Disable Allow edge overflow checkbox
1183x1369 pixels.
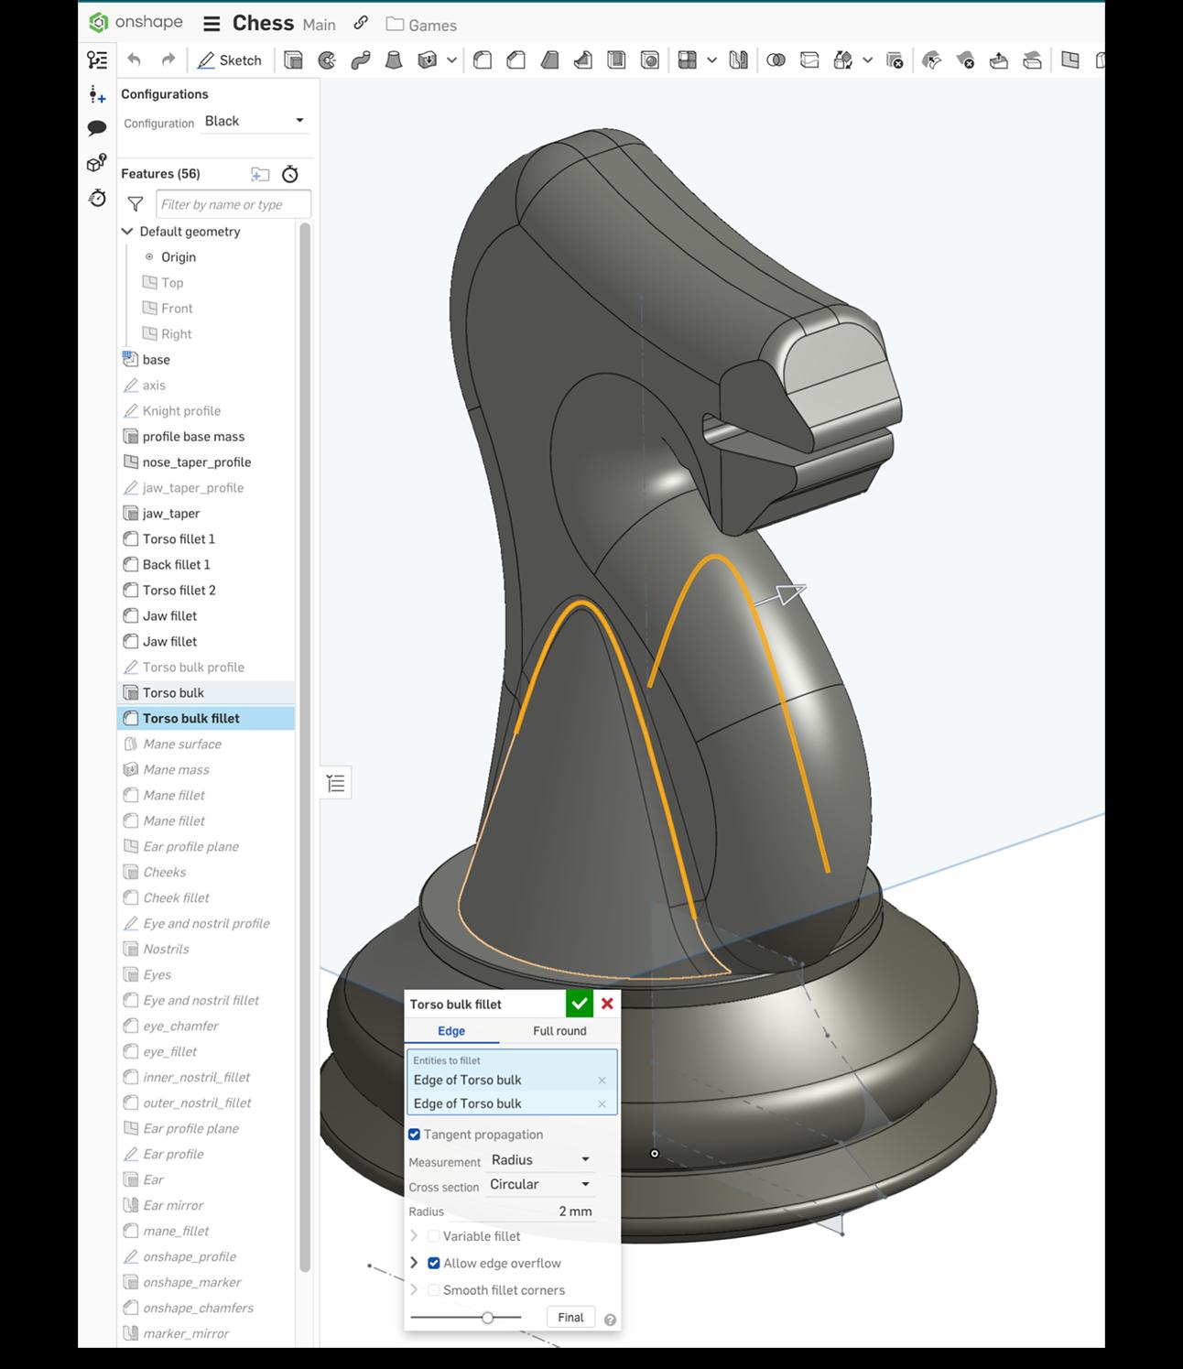(x=434, y=1263)
